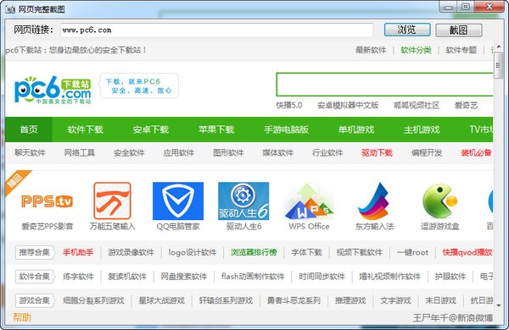Open the 软件下载 navigation tab
This screenshot has height=330, width=509.
pos(86,129)
